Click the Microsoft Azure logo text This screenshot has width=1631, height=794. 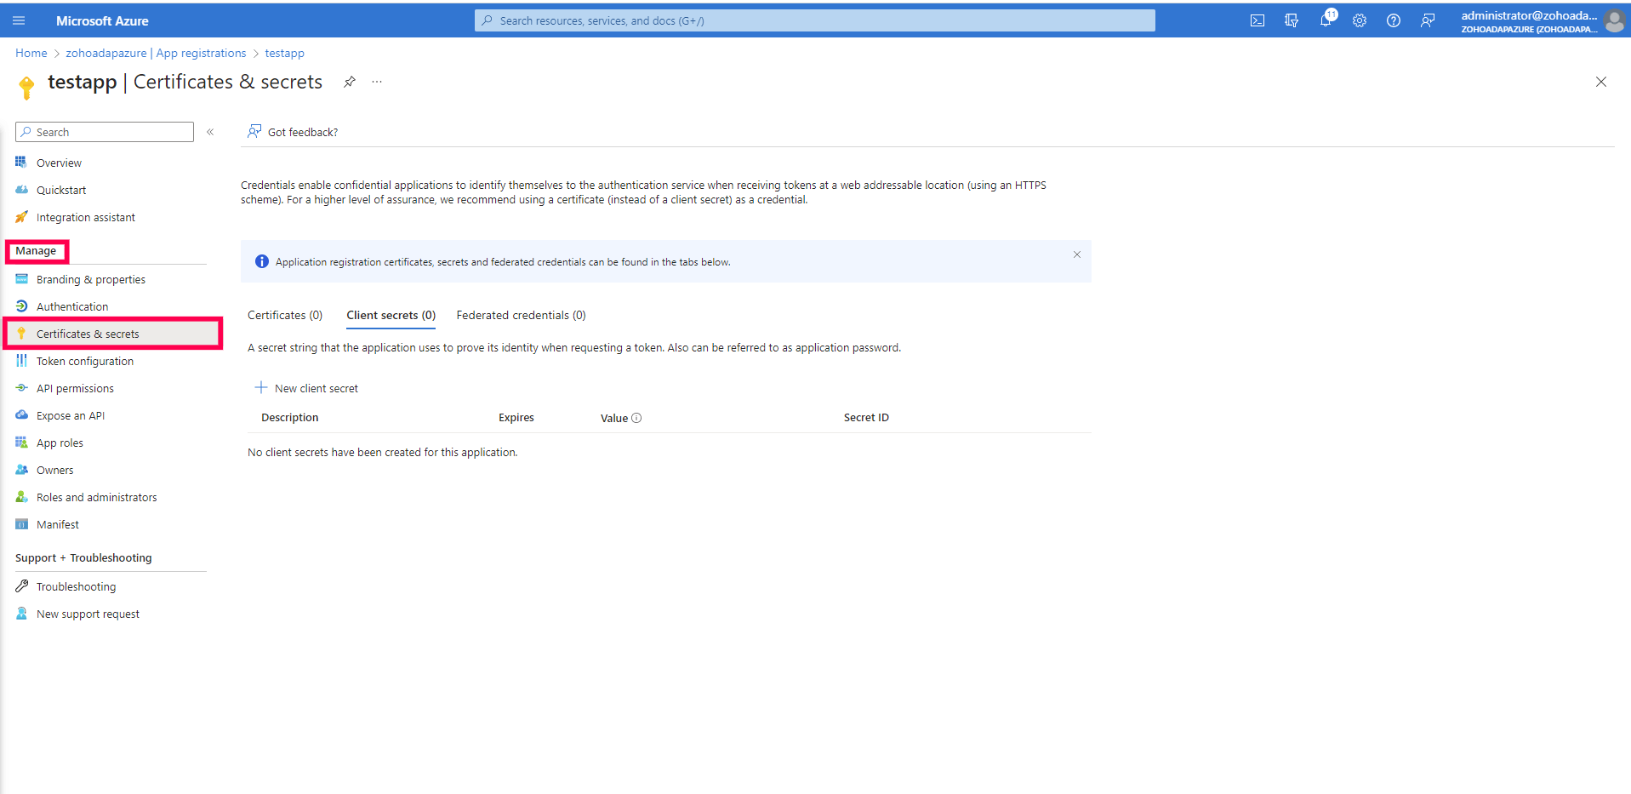102,20
